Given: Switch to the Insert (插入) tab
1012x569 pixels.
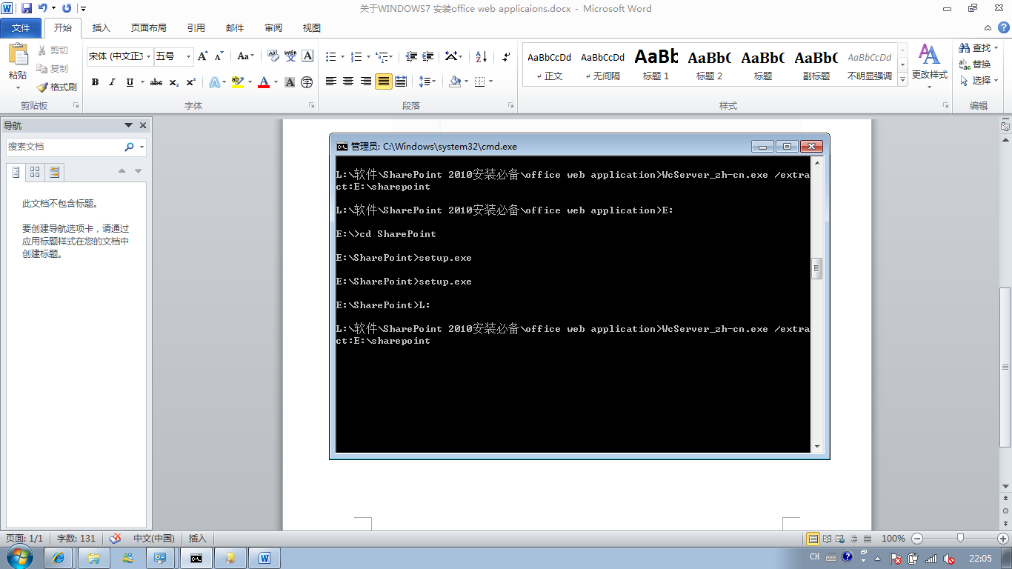Looking at the screenshot, I should (101, 28).
